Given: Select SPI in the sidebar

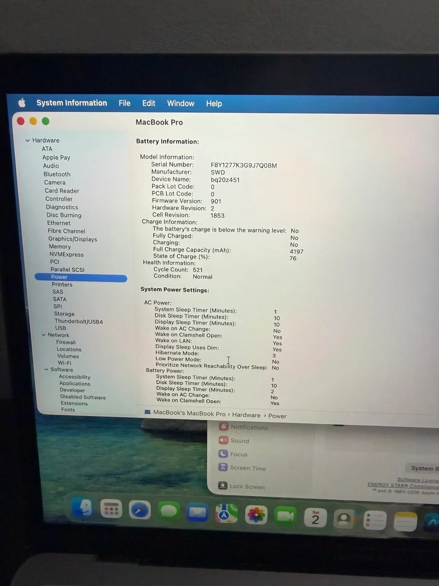Looking at the screenshot, I should [58, 306].
